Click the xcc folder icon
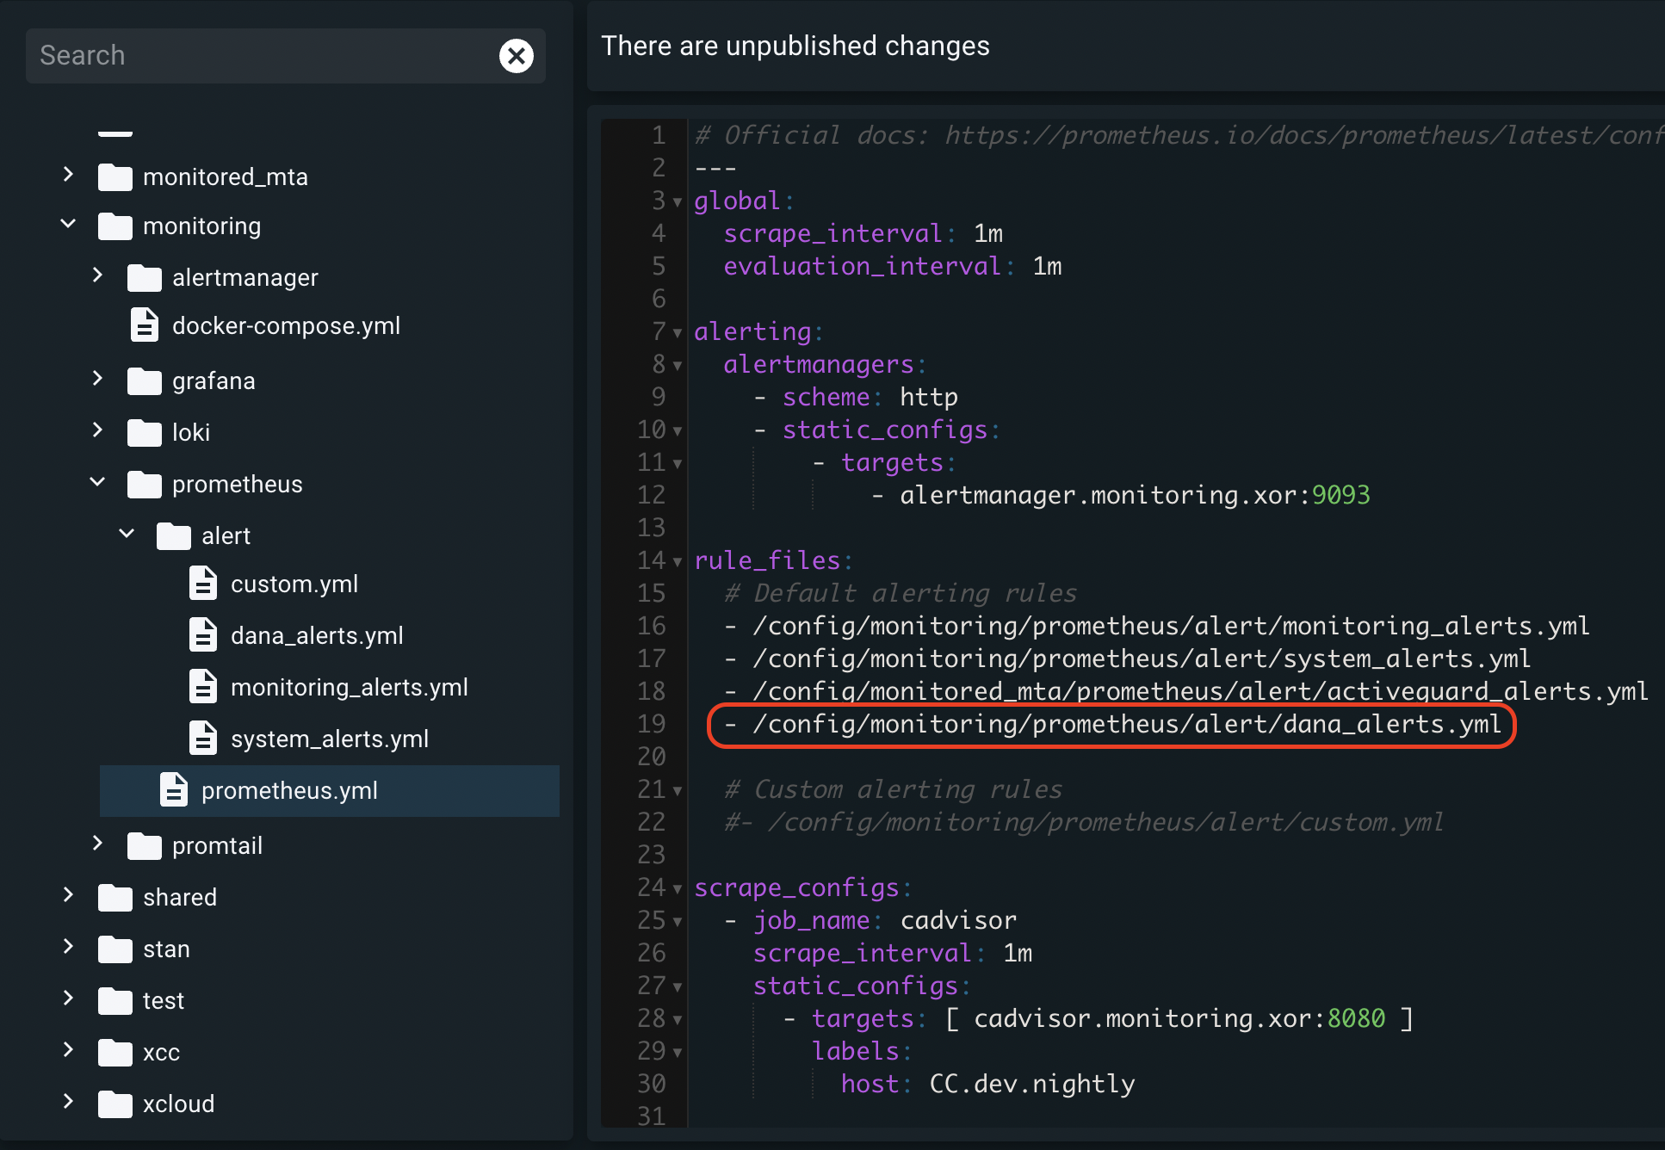 [115, 1053]
